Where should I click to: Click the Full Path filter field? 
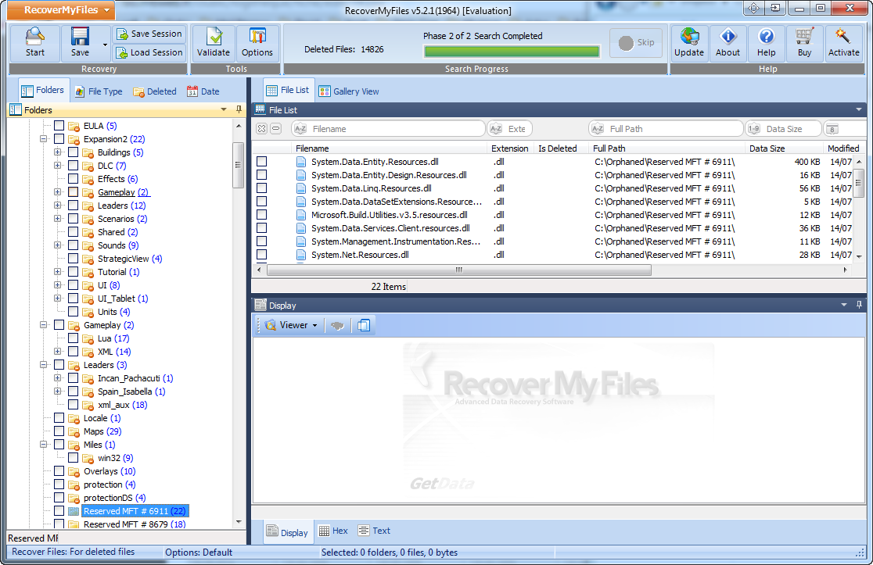click(x=666, y=129)
